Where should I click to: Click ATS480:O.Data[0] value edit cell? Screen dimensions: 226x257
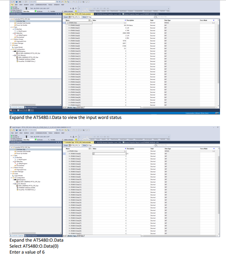pyautogui.click(x=109, y=154)
